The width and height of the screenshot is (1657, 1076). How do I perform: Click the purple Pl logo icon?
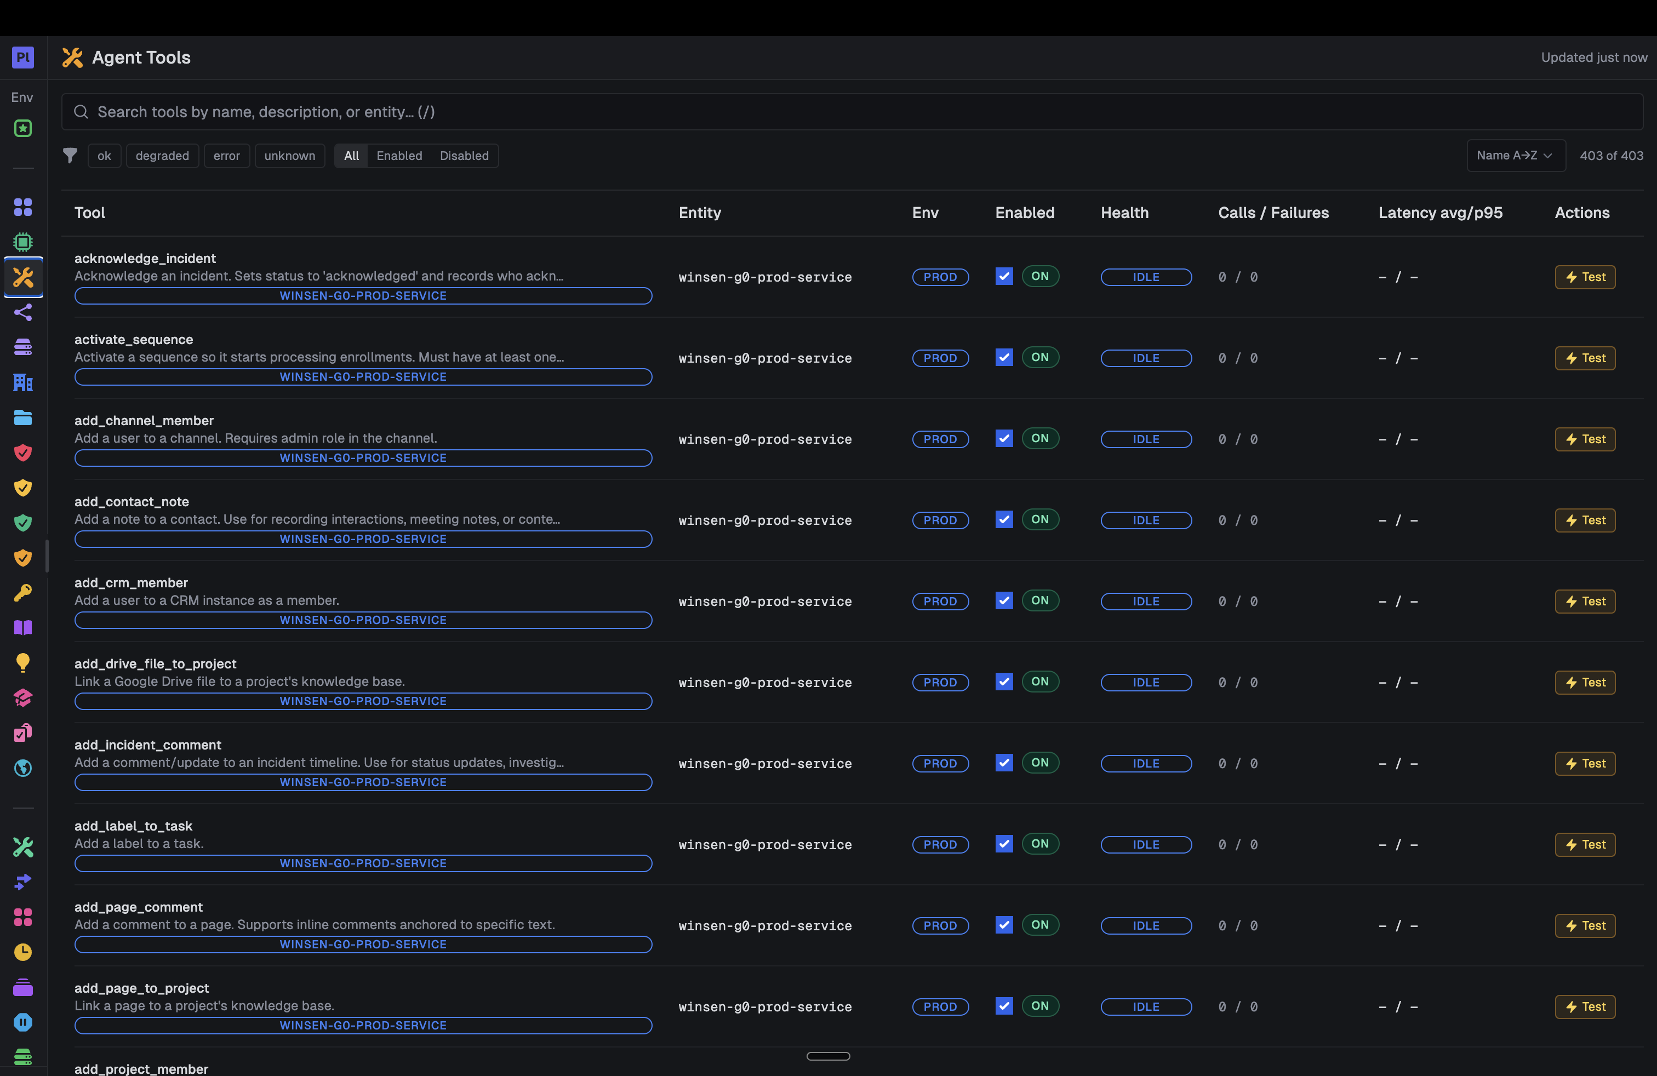[x=23, y=57]
